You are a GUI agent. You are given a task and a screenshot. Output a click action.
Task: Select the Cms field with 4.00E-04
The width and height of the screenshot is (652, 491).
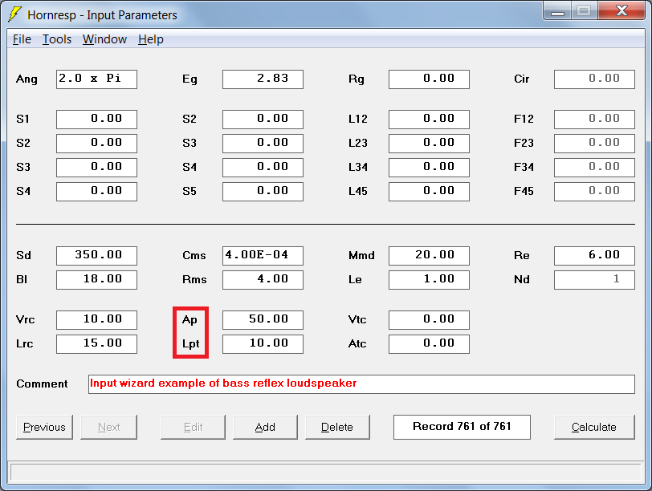point(263,255)
